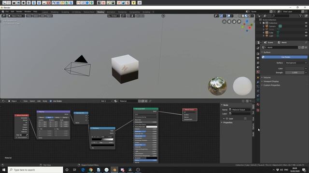309x173 pixels.
Task: Open the outliner filter funnel
Action: tap(300, 16)
